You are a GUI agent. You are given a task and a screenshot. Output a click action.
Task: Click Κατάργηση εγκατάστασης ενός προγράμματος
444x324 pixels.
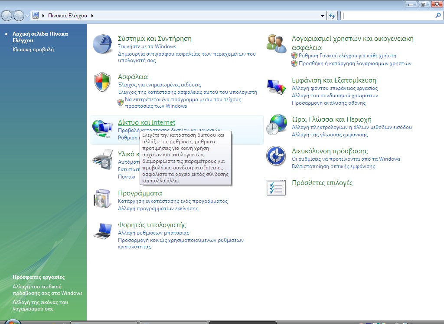(x=173, y=201)
